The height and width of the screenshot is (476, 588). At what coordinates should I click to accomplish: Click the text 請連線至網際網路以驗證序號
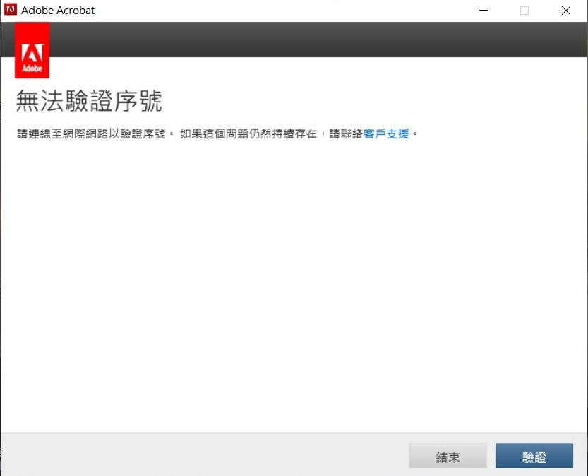tap(91, 134)
